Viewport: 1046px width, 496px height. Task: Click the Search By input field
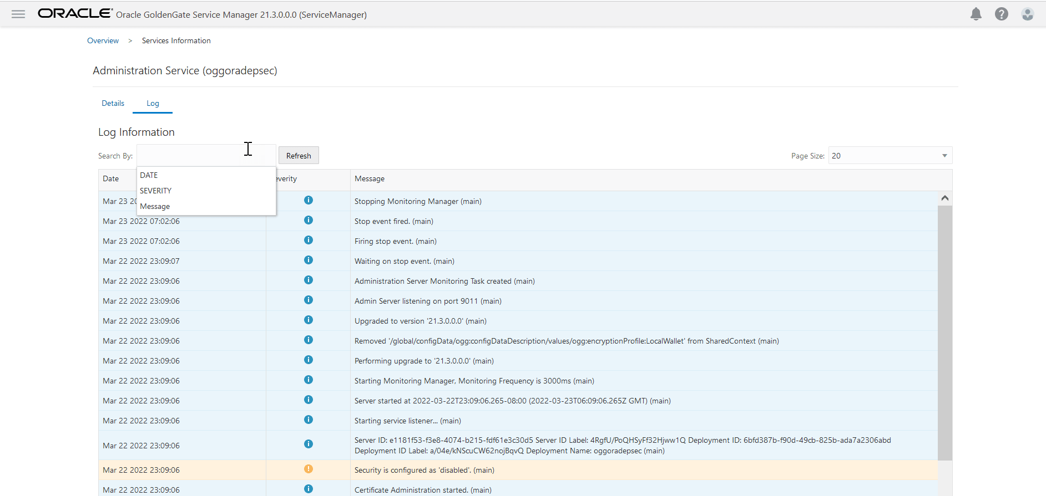206,156
